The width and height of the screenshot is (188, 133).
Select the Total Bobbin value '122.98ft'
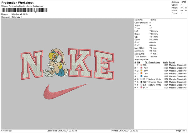(x=153, y=56)
